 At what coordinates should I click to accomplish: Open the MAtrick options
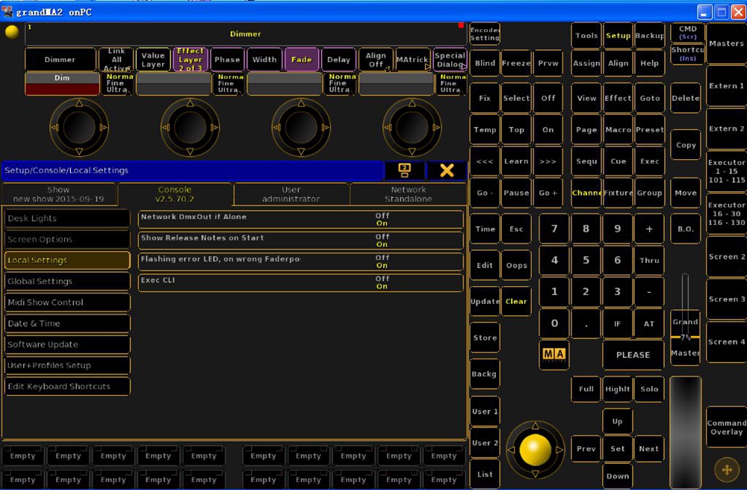[412, 60]
